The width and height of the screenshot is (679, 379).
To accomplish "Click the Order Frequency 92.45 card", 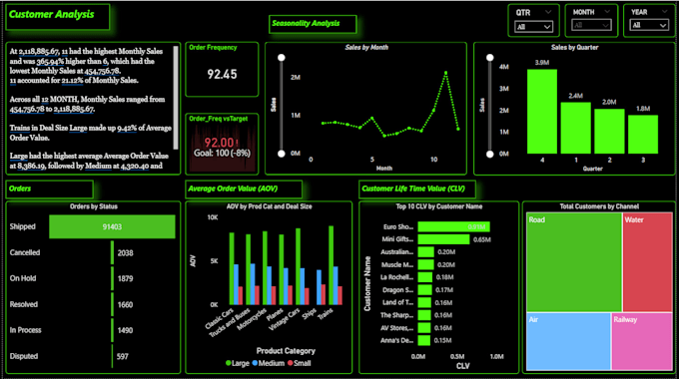I will (222, 69).
